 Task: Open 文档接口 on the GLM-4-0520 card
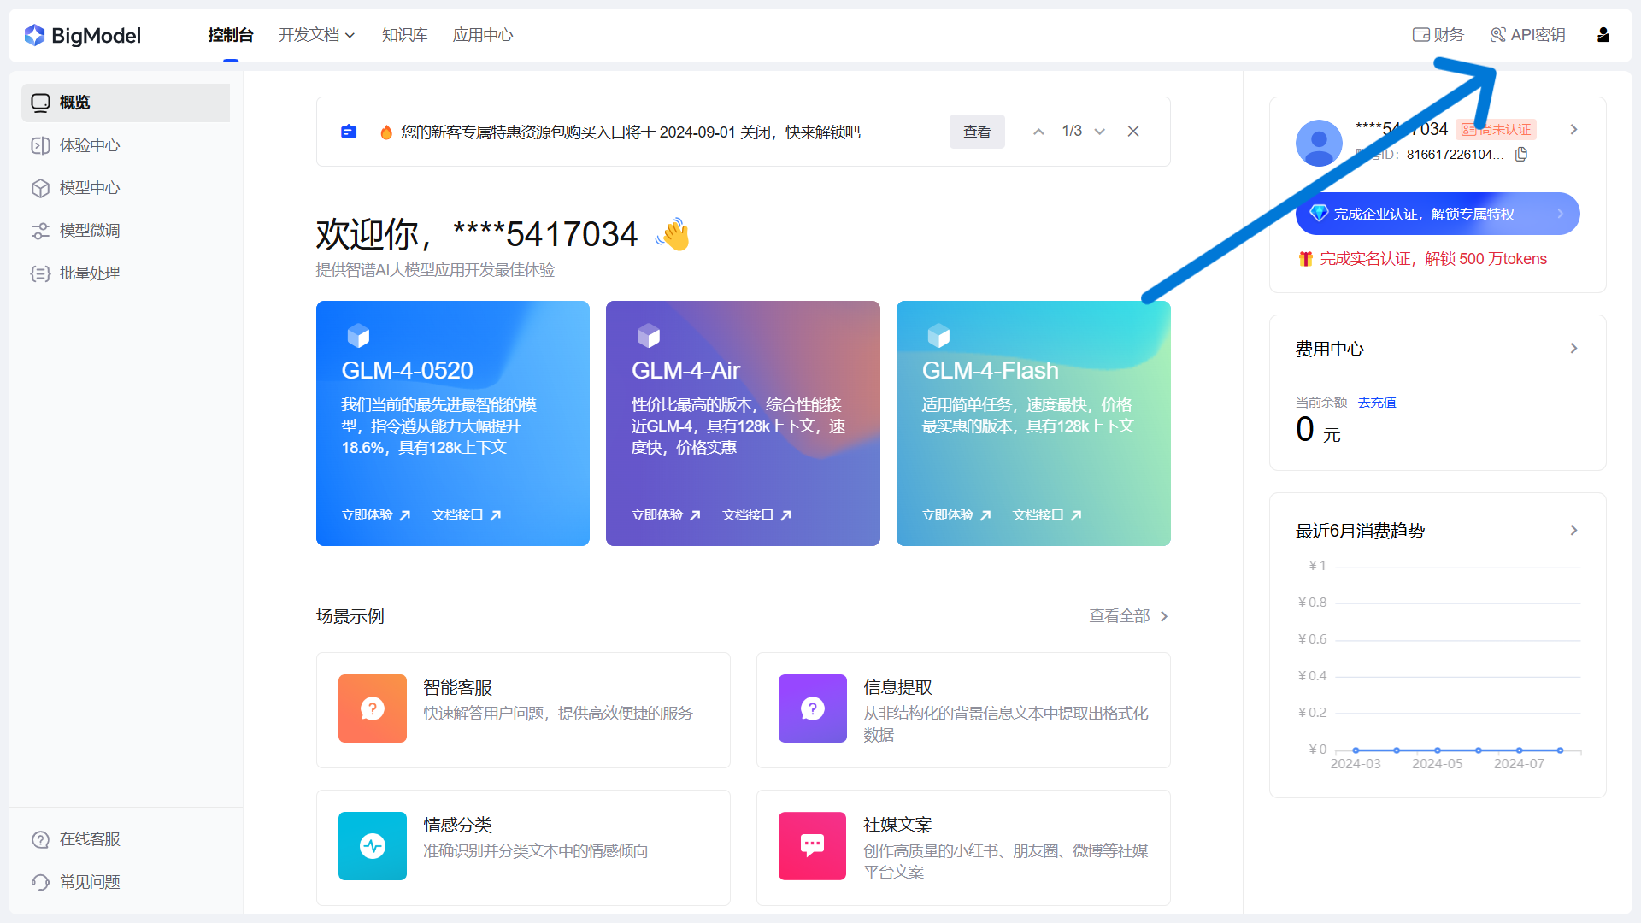pos(467,515)
